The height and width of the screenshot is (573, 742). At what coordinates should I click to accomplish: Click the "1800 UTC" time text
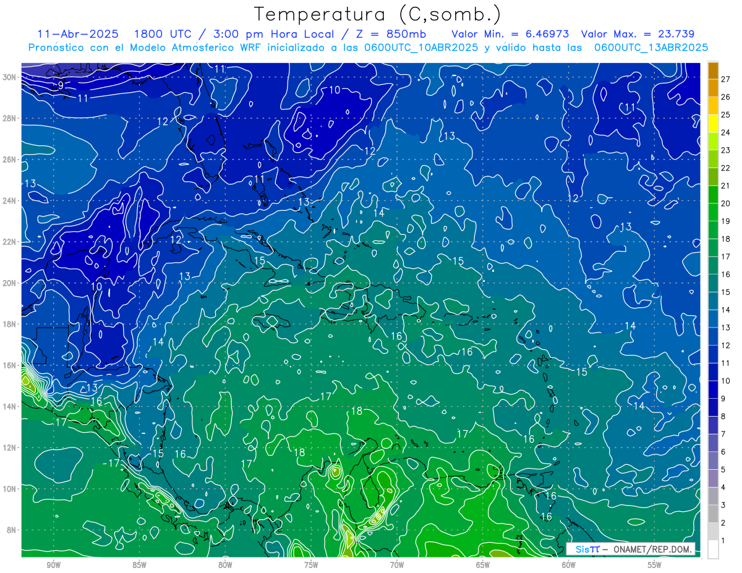pyautogui.click(x=163, y=34)
